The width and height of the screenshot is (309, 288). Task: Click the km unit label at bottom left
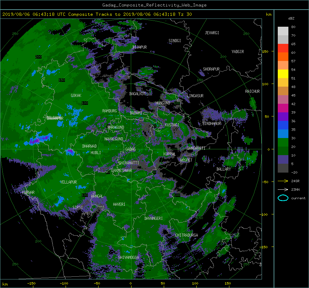pos(5,284)
